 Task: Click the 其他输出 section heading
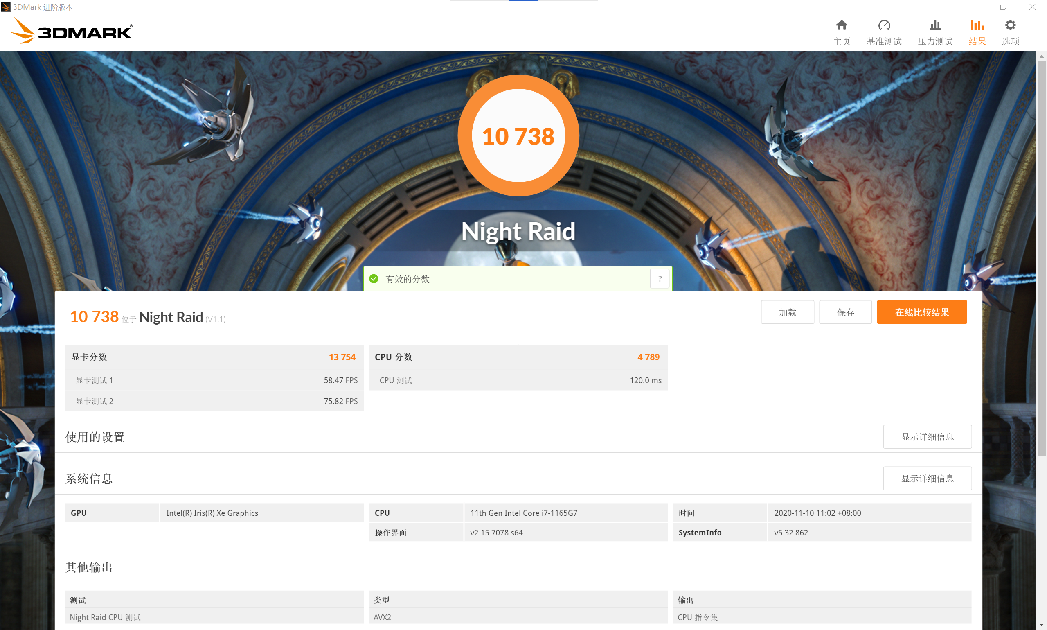89,567
